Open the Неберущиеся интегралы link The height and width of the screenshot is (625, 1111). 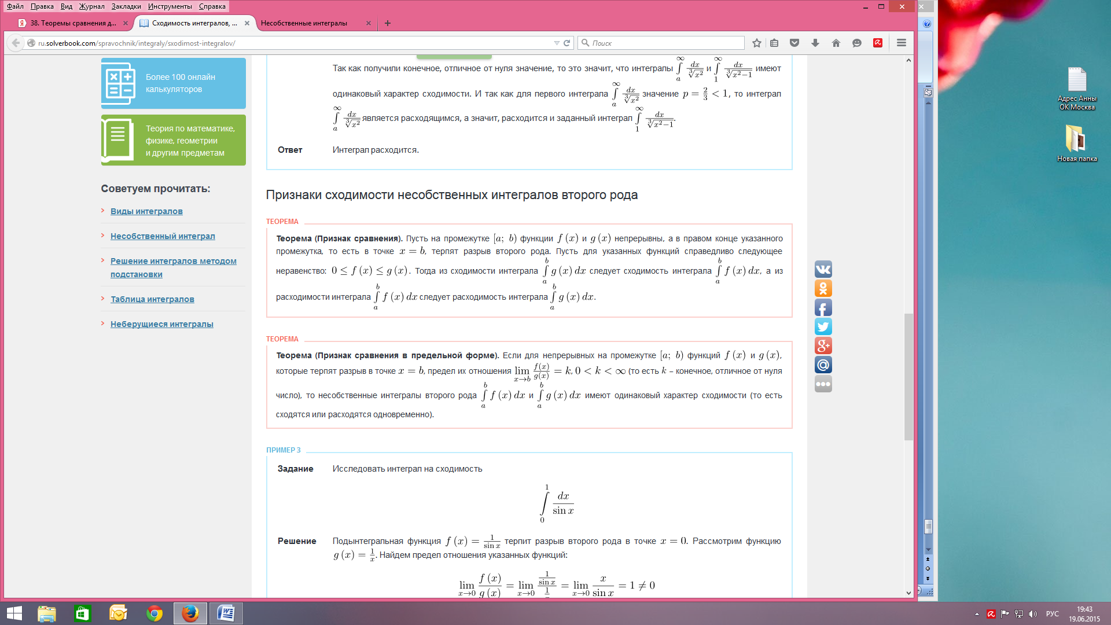pyautogui.click(x=162, y=324)
